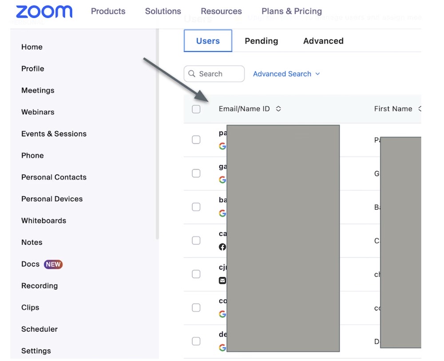Go to the Profile page
The height and width of the screenshot is (361, 444).
point(32,69)
